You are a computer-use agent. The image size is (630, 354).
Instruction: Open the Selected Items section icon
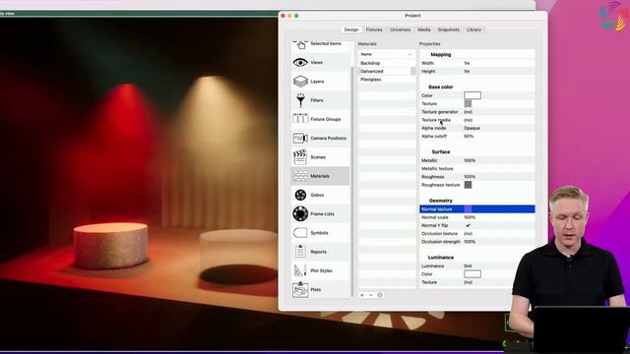point(300,45)
